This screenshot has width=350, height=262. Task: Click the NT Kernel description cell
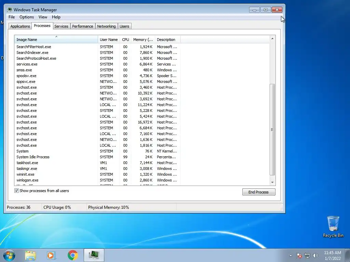[x=167, y=151]
